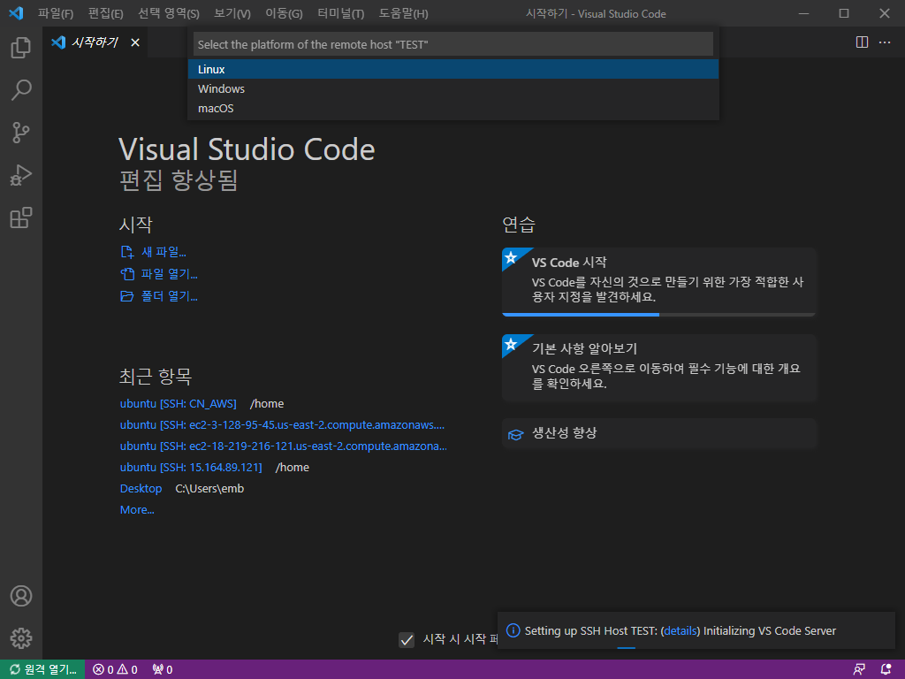Open the Manage gear icon
This screenshot has width=905, height=679.
tap(21, 638)
